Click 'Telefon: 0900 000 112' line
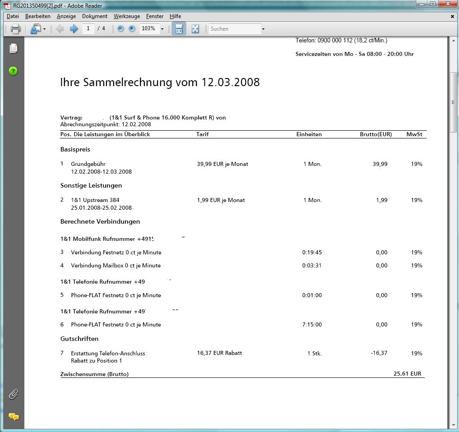Viewport: 459px width, 432px height. coord(341,41)
